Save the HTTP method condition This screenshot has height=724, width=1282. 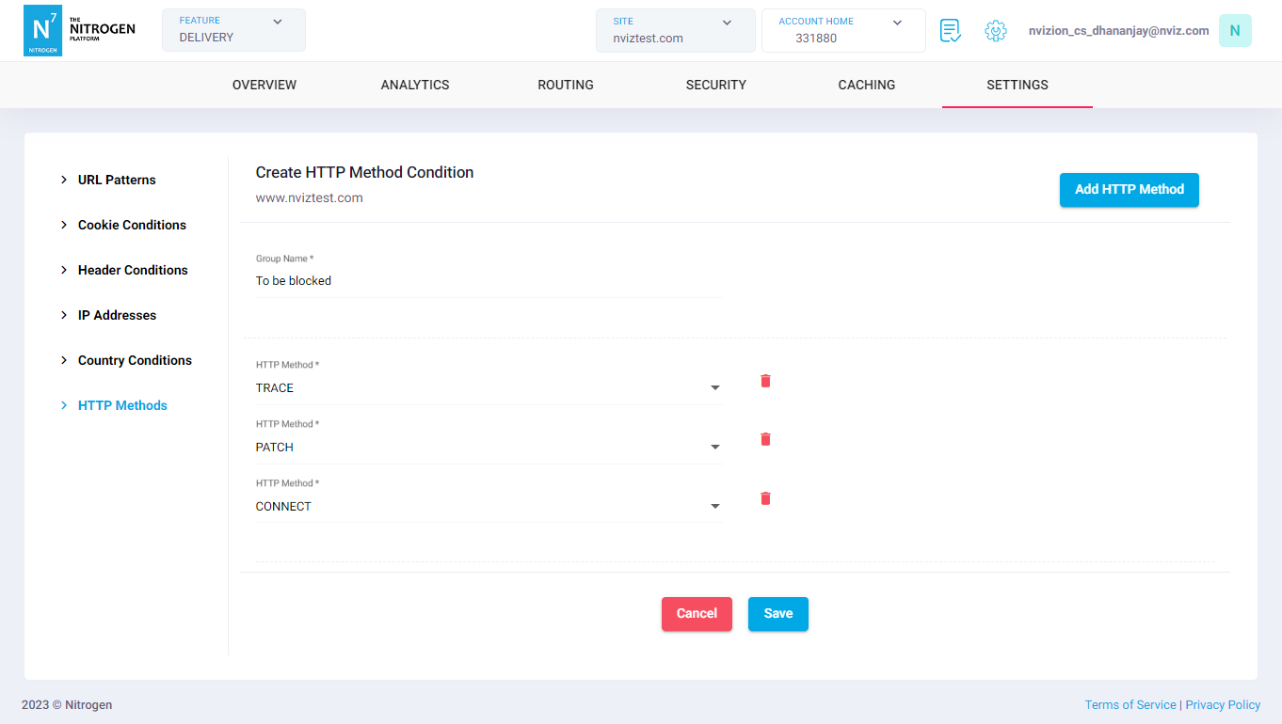[x=777, y=614]
